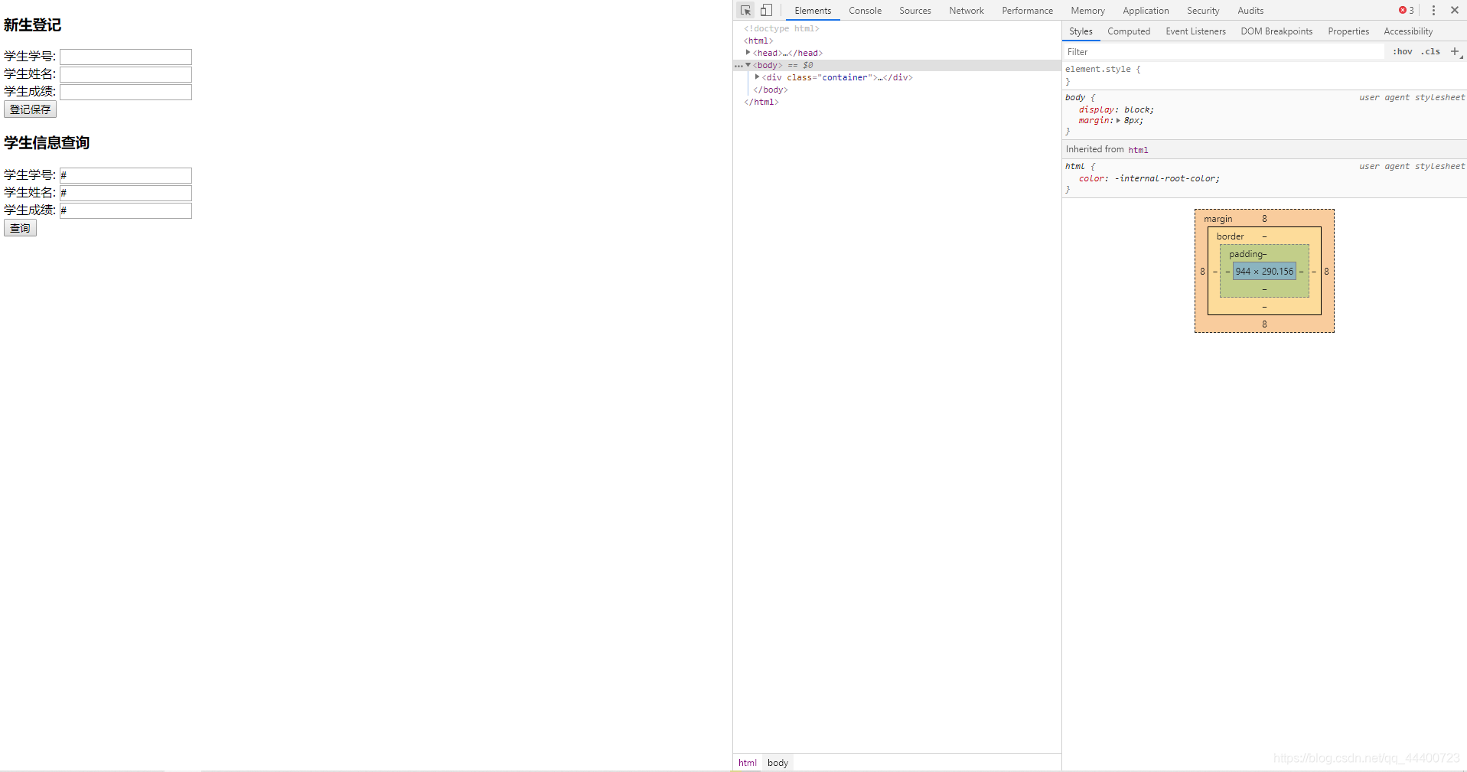
Task: Toggle the :hov element state panel
Action: [1403, 51]
